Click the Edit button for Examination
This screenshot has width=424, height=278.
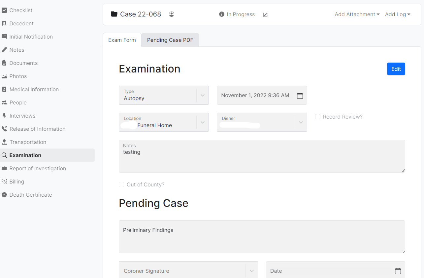click(x=396, y=69)
